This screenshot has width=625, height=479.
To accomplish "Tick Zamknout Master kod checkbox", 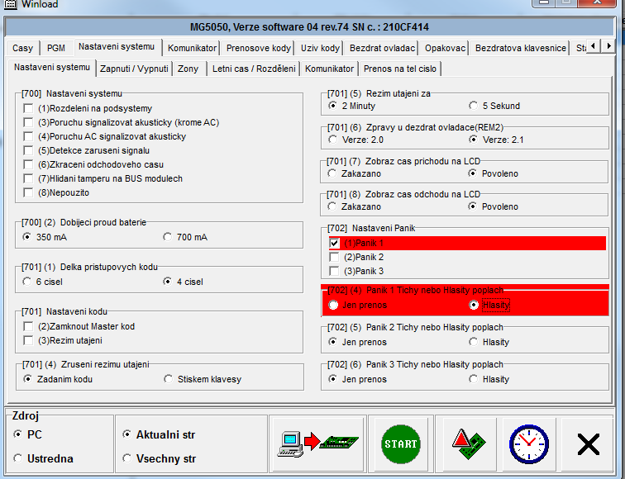I will click(29, 326).
